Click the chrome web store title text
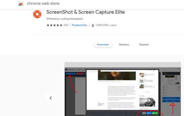Viewport: 184px width, 116px height. 43,3
